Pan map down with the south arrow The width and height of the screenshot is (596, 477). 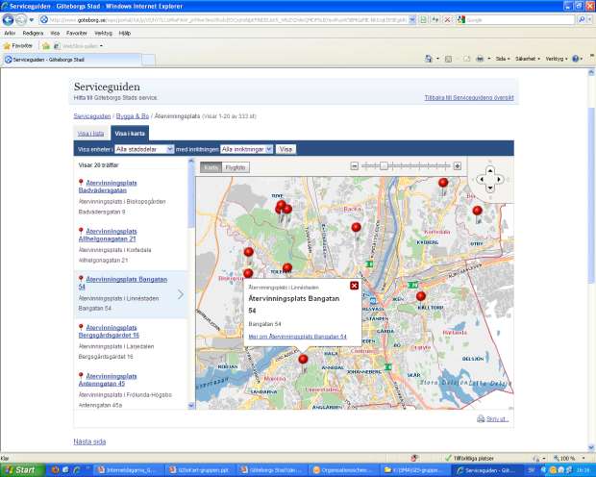pyautogui.click(x=490, y=188)
